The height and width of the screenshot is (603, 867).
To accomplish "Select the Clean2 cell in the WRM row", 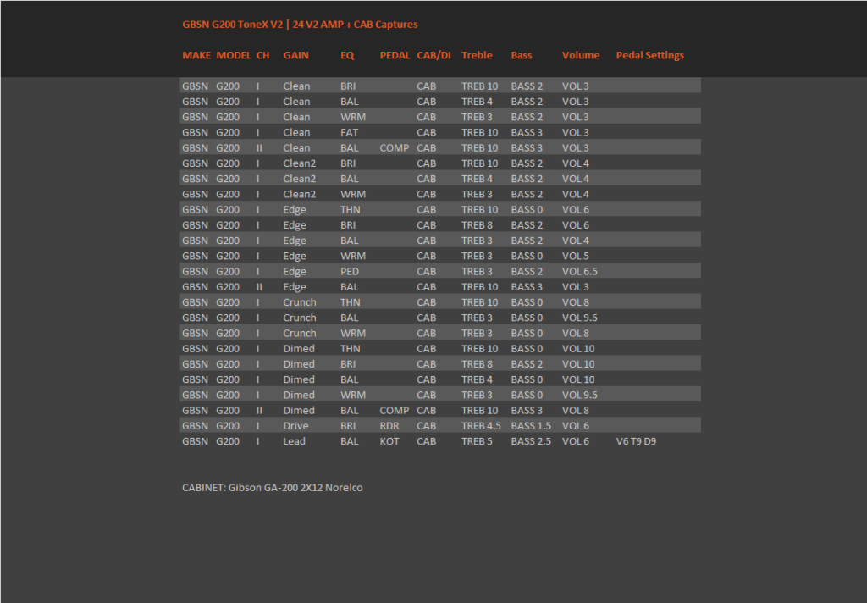I will 299,195.
